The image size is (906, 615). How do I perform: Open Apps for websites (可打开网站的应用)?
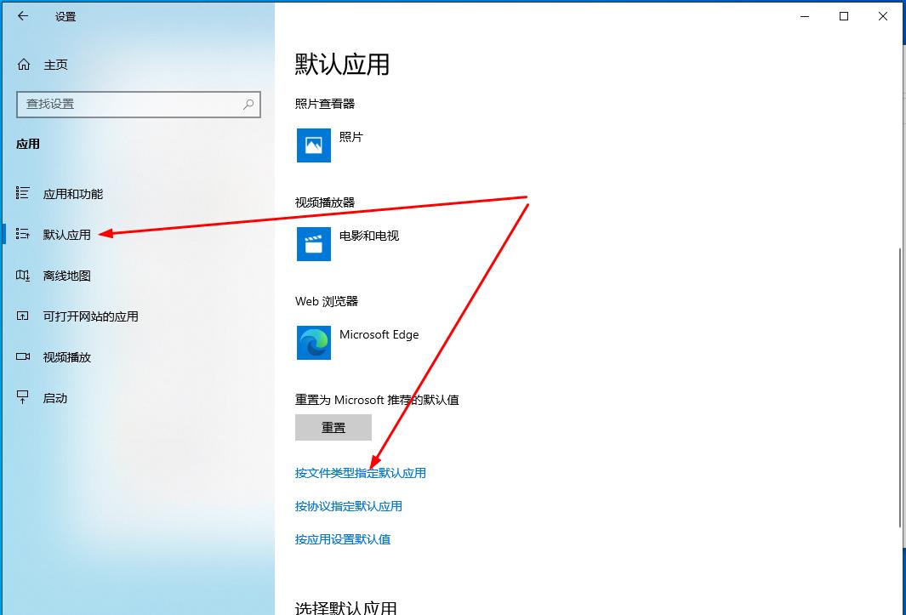point(90,316)
